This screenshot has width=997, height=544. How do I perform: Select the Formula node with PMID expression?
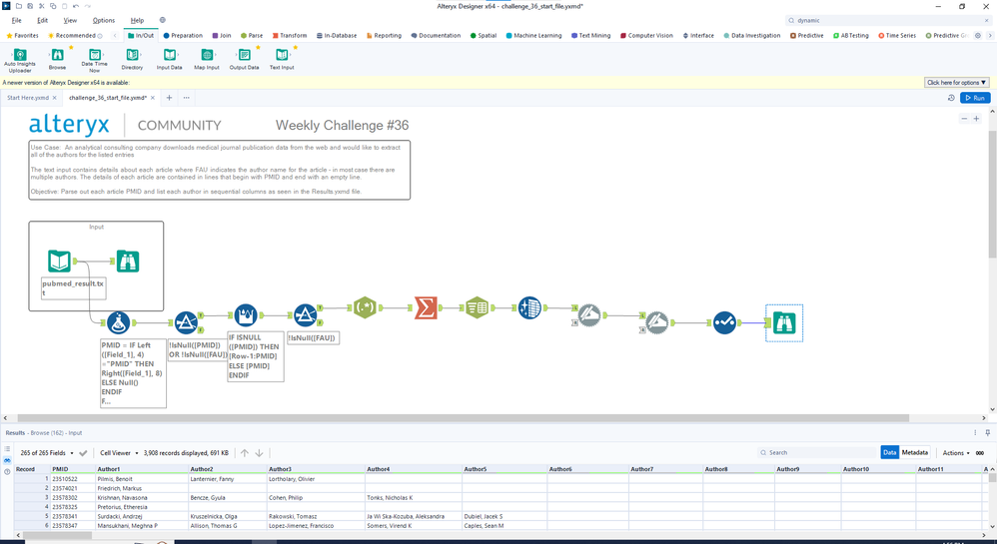click(118, 322)
